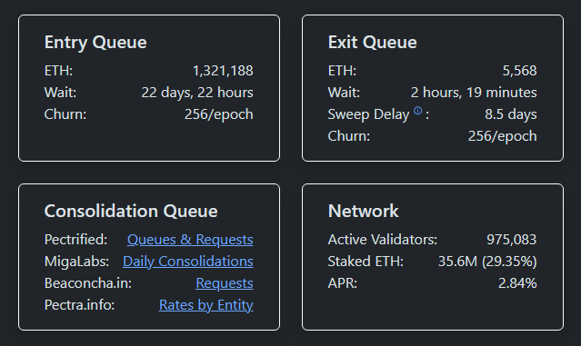Select the entry wait of 22 days, 22 hours

click(x=197, y=93)
